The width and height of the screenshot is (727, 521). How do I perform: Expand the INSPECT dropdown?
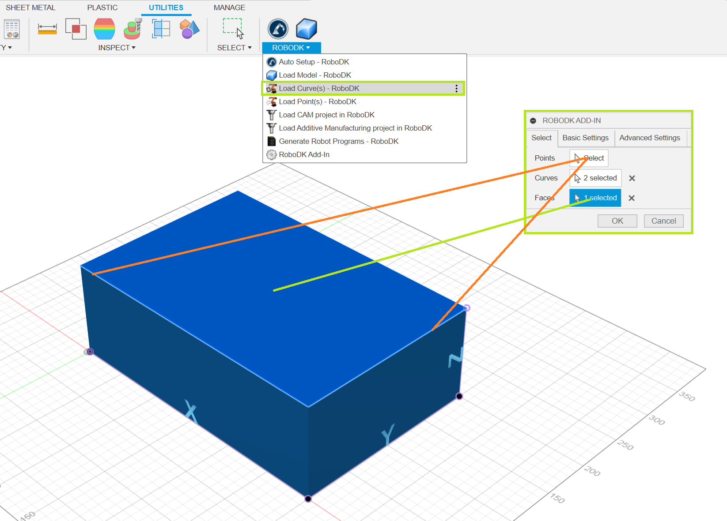coord(117,48)
